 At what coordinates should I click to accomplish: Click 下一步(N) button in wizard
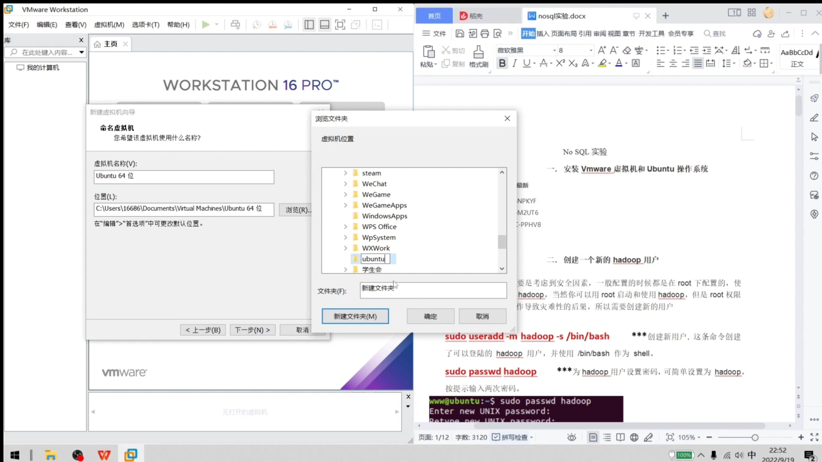[x=252, y=330]
